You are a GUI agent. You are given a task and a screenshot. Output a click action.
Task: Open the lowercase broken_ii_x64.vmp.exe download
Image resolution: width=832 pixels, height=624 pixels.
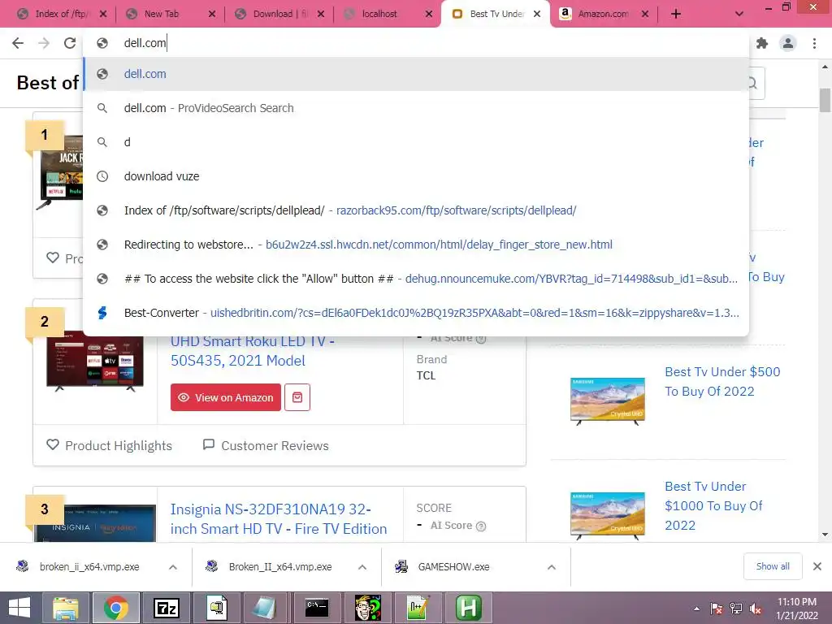pyautogui.click(x=89, y=566)
